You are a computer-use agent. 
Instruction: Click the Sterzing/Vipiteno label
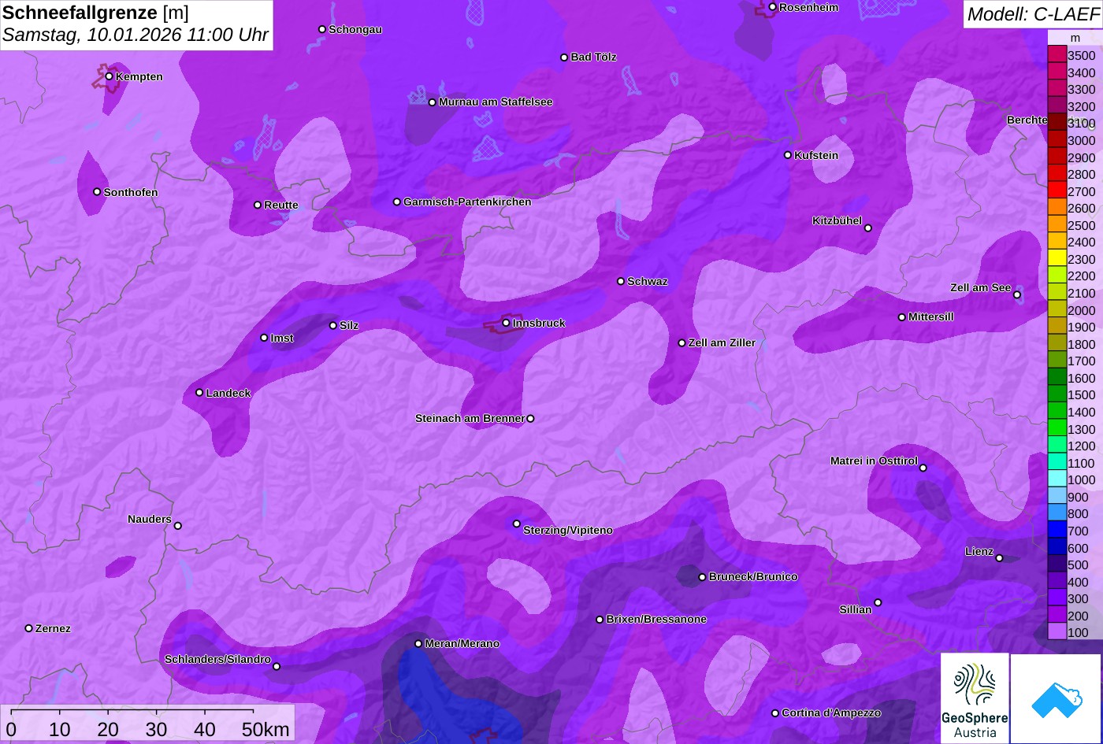click(568, 531)
